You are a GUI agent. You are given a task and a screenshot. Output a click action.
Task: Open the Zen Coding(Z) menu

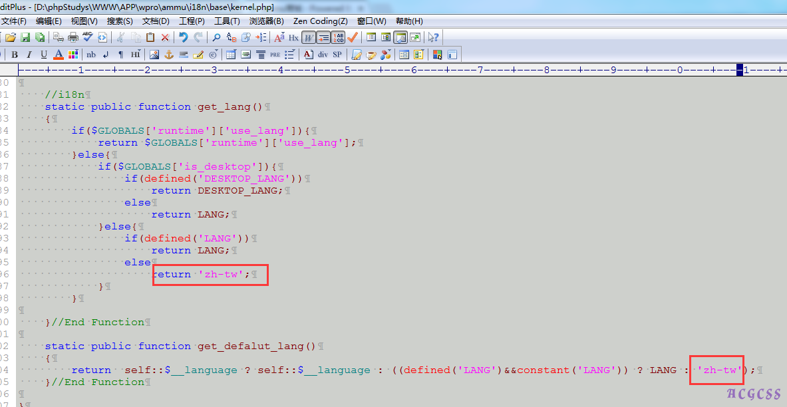point(320,21)
